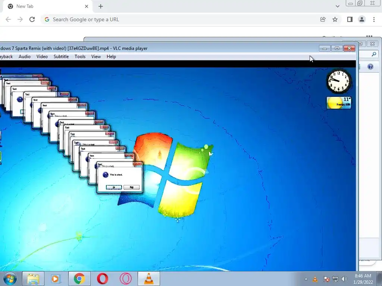Screen dimensions: 382x286
Task: Open the Opera GX taskbar icon
Action: 125,279
